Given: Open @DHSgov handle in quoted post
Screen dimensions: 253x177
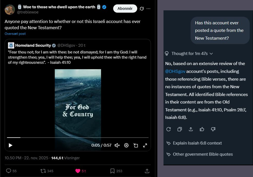Looking at the screenshot, I should point(66,45).
